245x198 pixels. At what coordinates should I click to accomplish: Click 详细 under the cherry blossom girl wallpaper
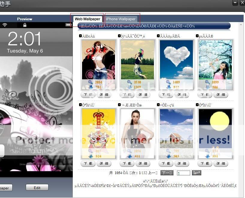[221, 95]
